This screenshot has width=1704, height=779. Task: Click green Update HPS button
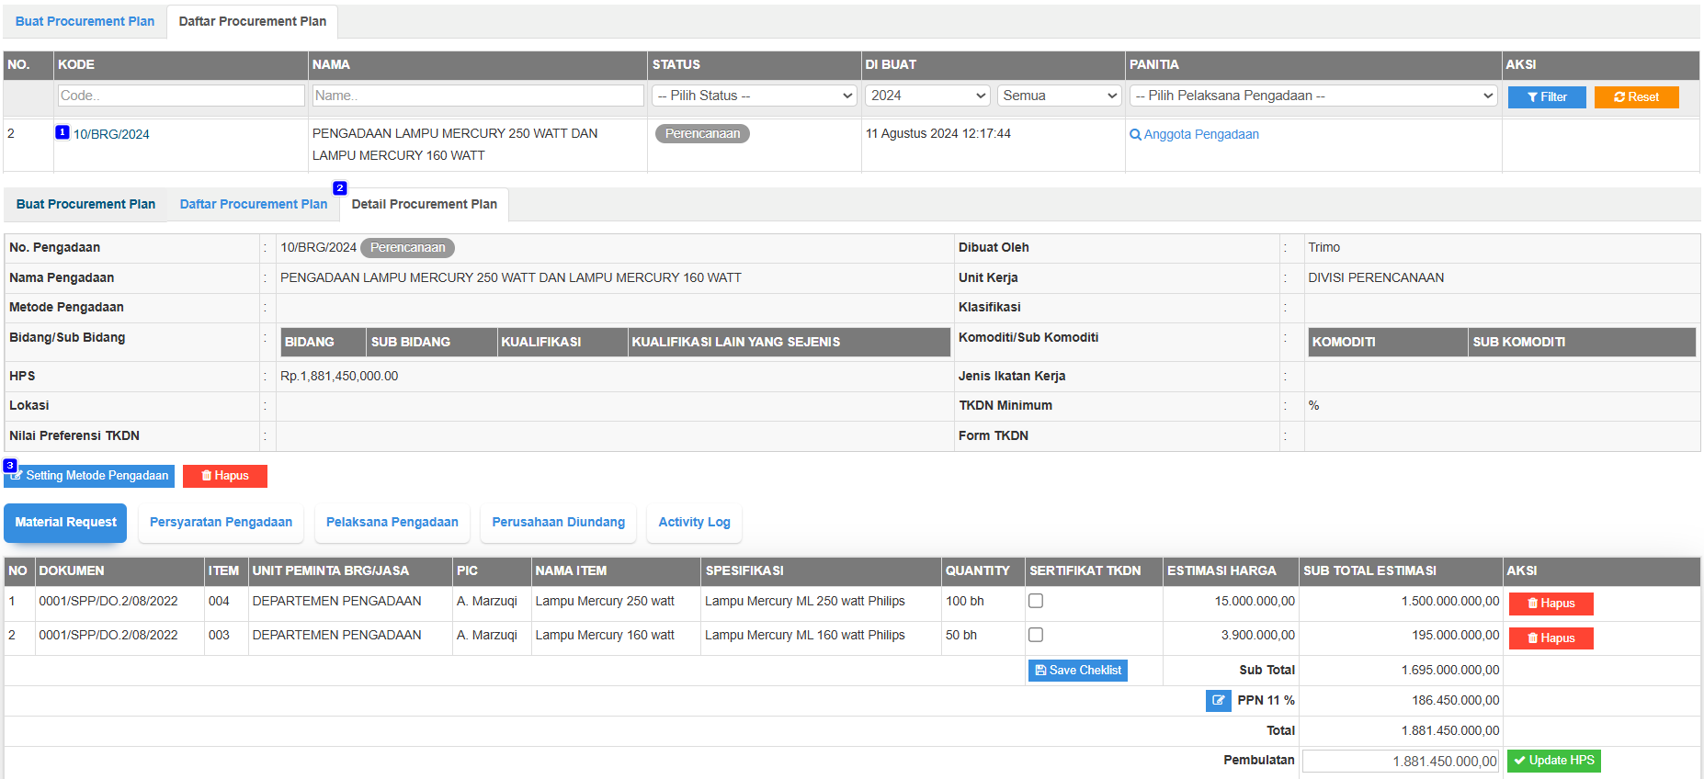(1553, 761)
